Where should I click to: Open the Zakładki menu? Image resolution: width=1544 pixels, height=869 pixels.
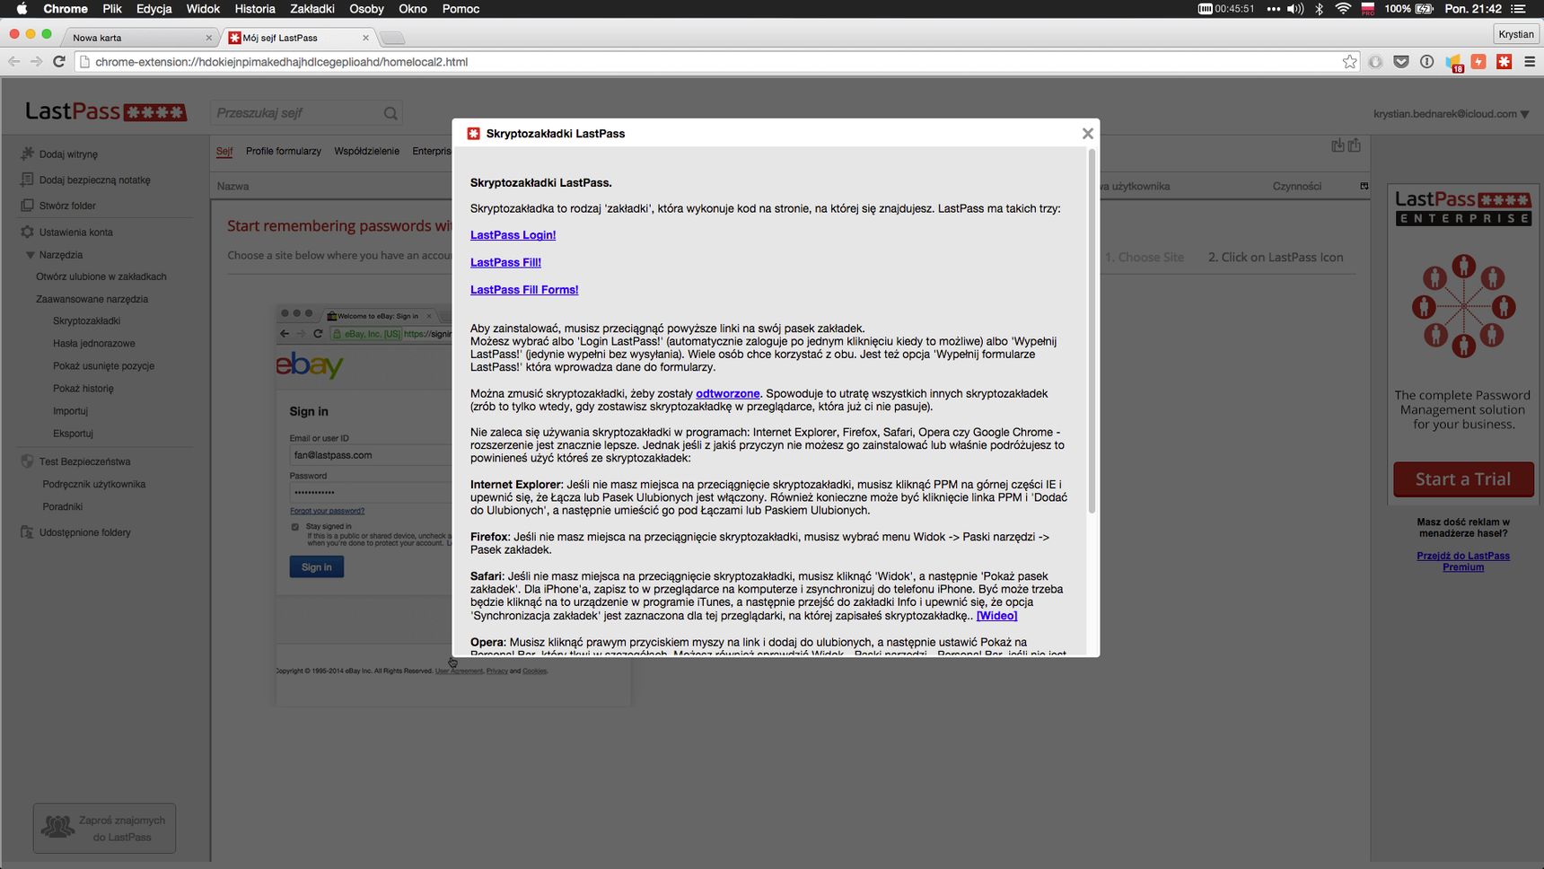(312, 9)
